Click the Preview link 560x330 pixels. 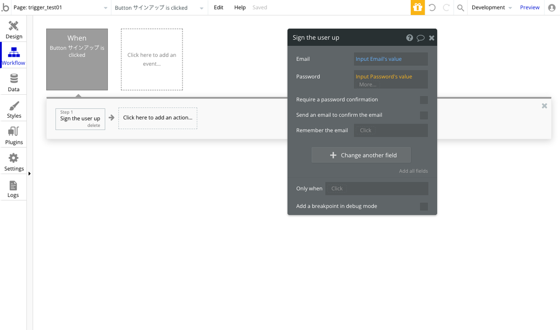[x=530, y=7]
